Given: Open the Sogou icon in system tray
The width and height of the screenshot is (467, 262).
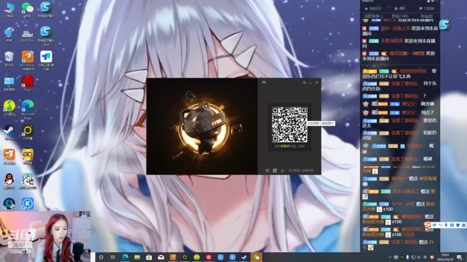Looking at the screenshot, I should [431, 257].
